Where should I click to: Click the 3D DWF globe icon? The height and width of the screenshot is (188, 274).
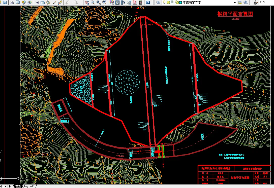(30, 3)
